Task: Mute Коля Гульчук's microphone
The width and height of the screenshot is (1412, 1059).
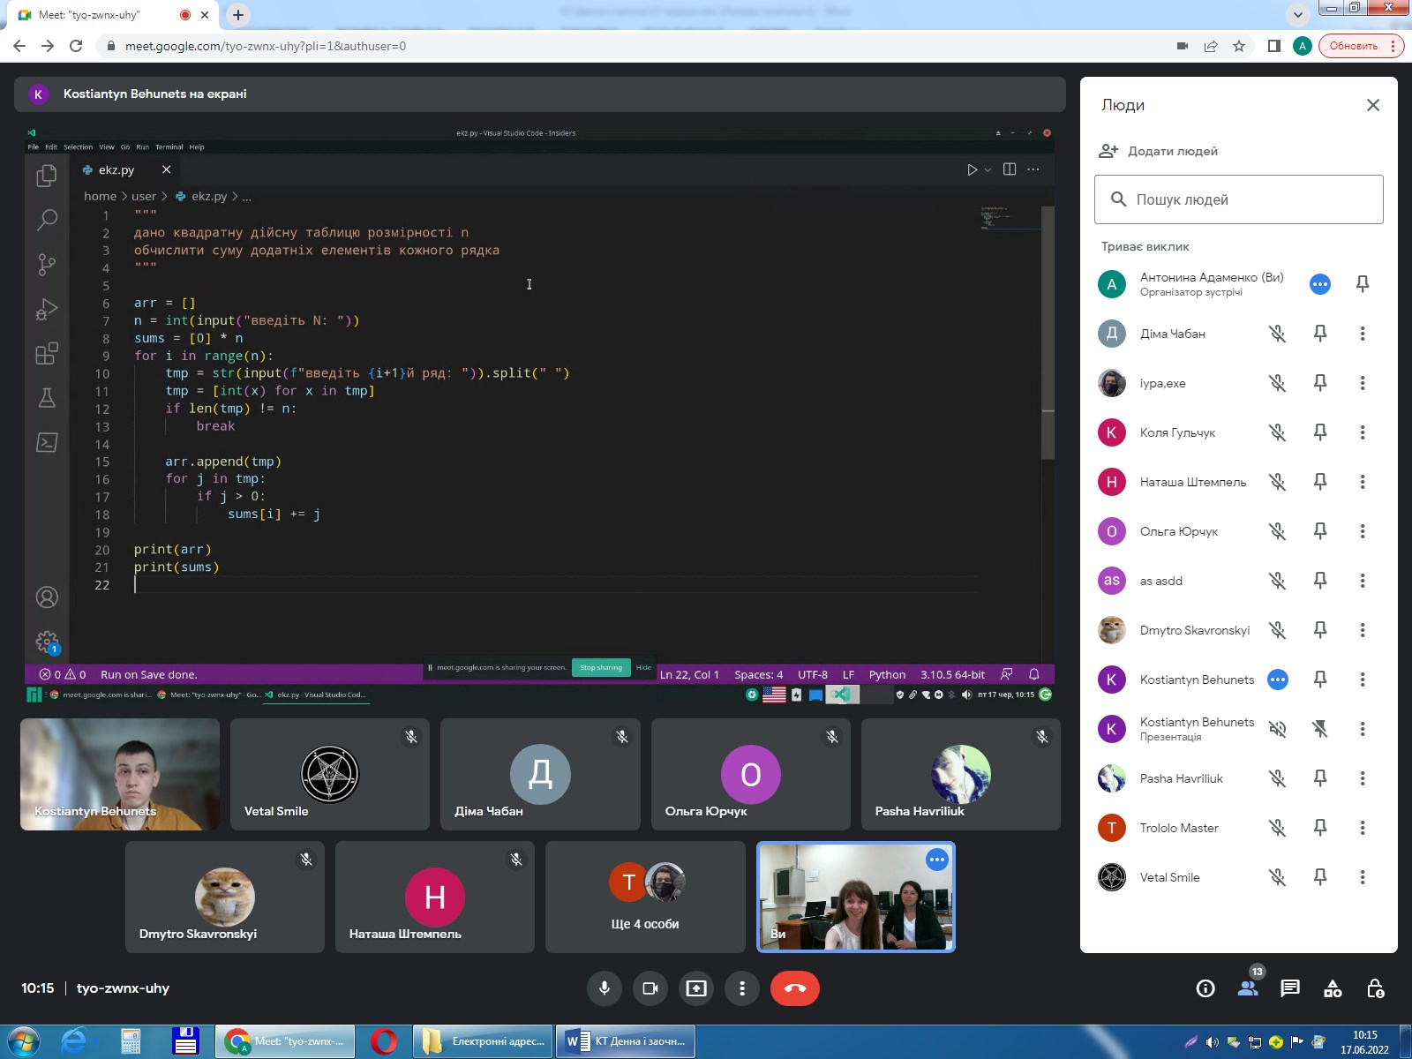Action: (x=1277, y=432)
